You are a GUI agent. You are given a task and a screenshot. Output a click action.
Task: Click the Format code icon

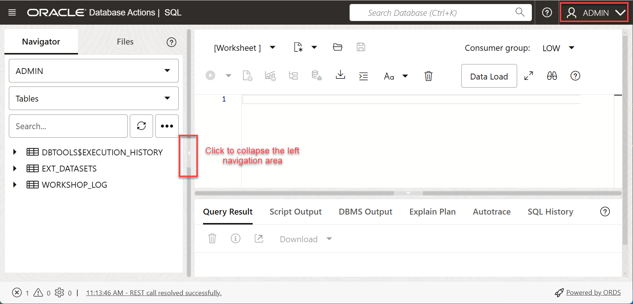[x=363, y=76]
